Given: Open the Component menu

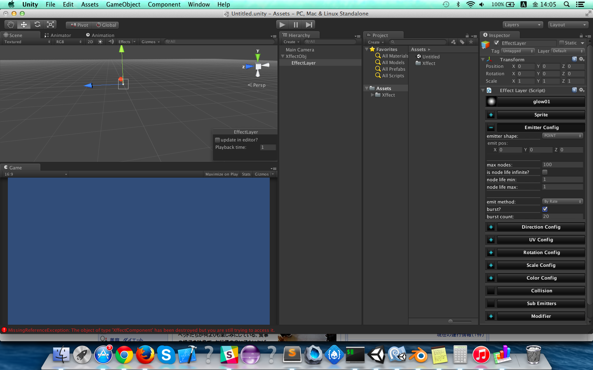Looking at the screenshot, I should pyautogui.click(x=164, y=5).
